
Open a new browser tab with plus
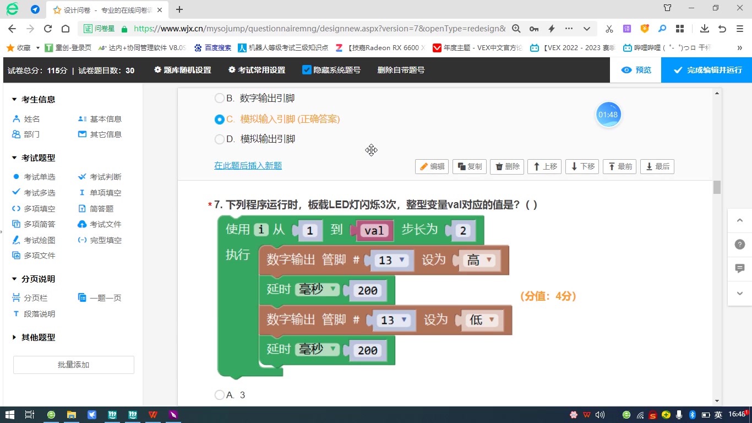[179, 9]
